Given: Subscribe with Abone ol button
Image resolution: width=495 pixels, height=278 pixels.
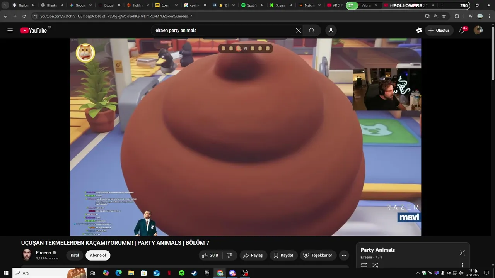Looking at the screenshot, I should pyautogui.click(x=98, y=255).
